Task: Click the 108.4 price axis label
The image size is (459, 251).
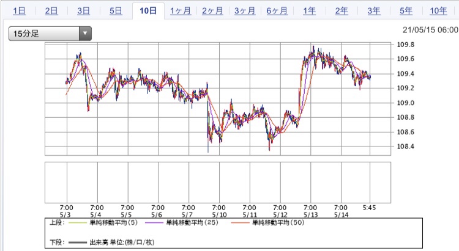Action: (405, 147)
